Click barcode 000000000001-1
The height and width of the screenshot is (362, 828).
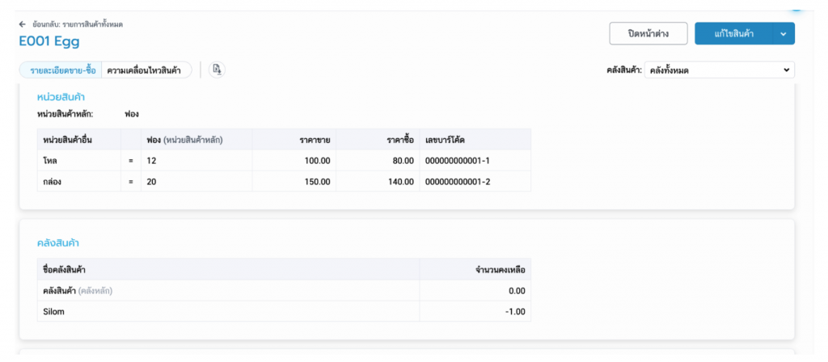458,161
